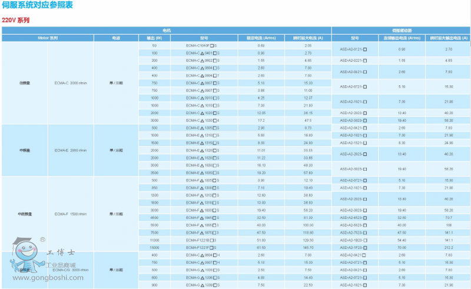Click the triangle symbol in ECMA-C 1330 model

[x=202, y=120]
